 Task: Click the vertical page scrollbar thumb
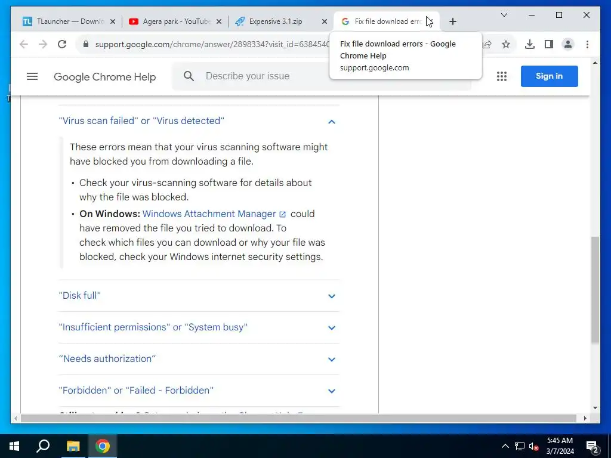tap(595, 290)
